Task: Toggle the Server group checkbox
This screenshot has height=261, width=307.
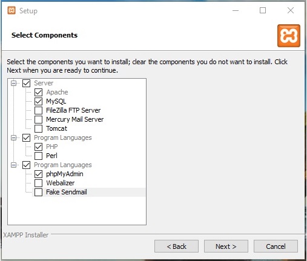Action: tap(26, 83)
